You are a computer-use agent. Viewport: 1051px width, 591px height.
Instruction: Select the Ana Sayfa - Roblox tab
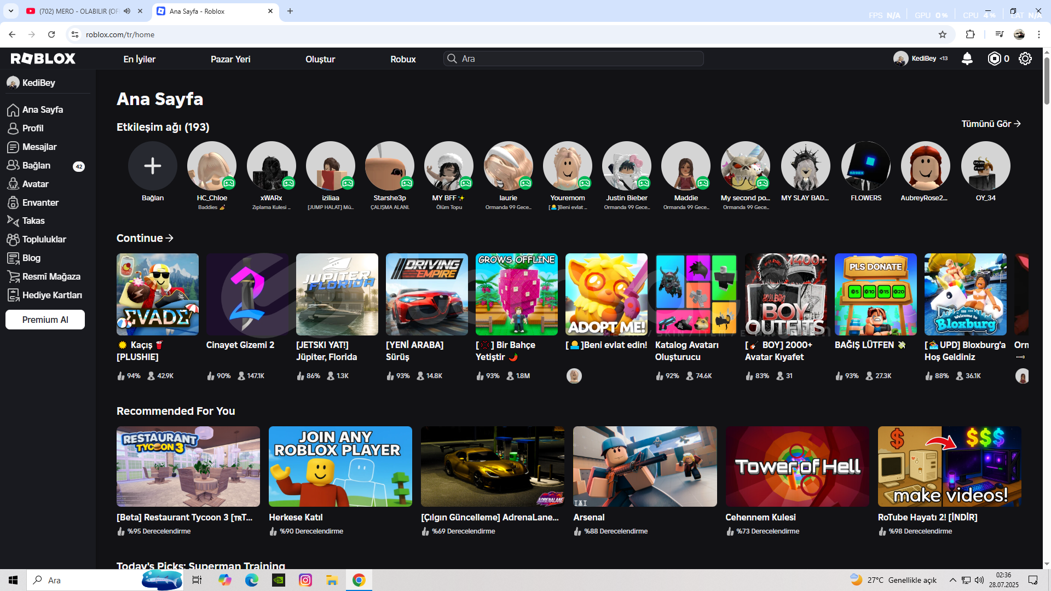[x=215, y=11]
